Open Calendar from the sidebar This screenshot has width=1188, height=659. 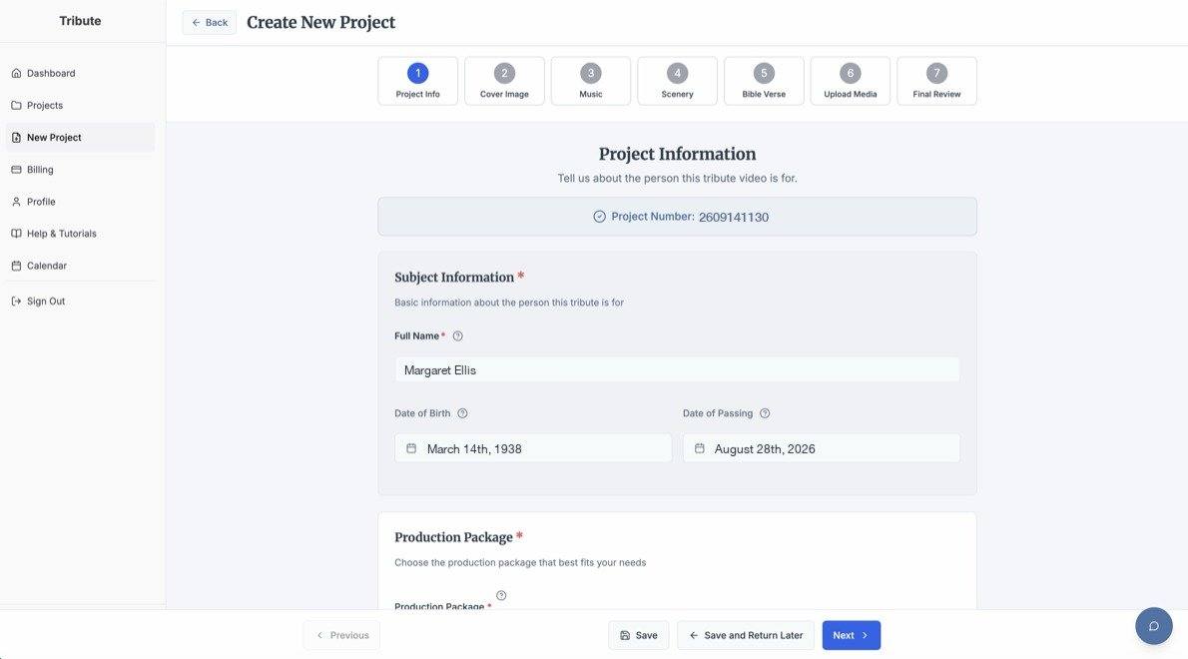[x=80, y=266]
